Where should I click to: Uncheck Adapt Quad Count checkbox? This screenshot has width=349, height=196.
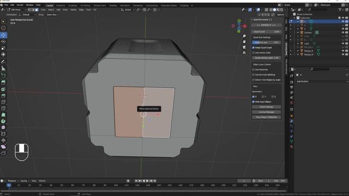click(253, 47)
